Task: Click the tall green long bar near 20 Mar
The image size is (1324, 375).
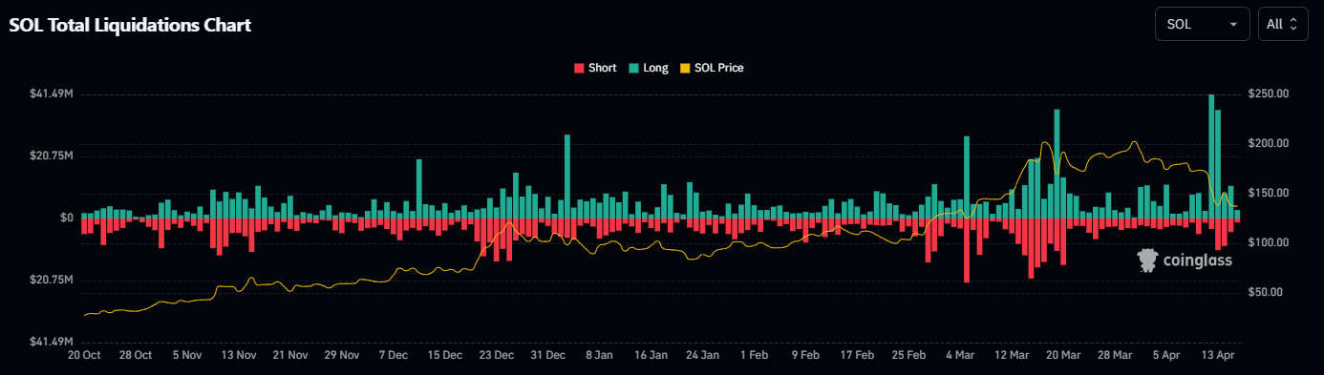Action: click(1057, 163)
